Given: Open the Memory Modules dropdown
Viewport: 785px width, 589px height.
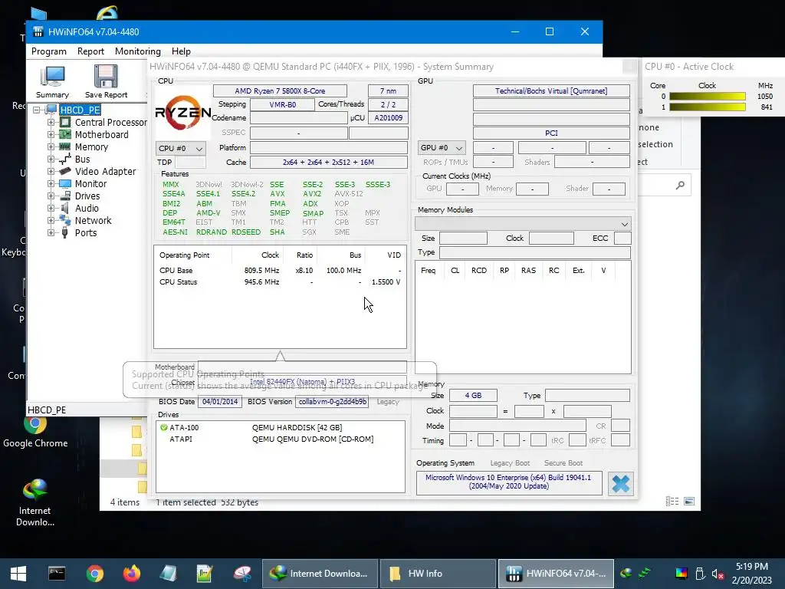Looking at the screenshot, I should pos(523,224).
